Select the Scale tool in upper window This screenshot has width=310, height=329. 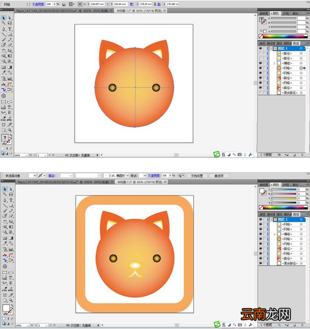click(10, 50)
